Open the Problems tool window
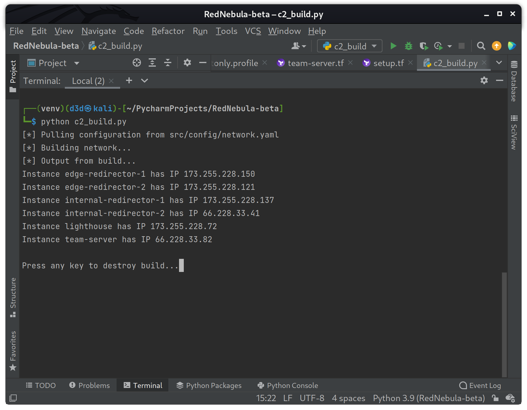This screenshot has height=410, width=527. [90, 385]
